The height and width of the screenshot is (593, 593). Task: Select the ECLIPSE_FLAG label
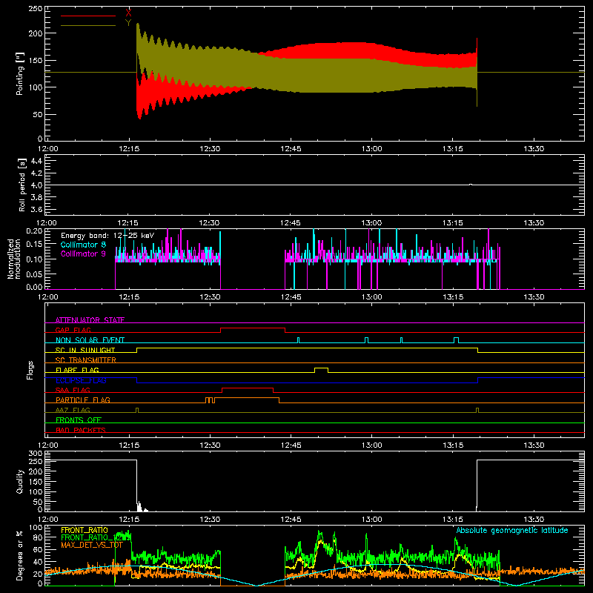tap(81, 380)
